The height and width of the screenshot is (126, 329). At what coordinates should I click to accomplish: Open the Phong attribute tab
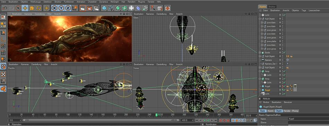click(x=295, y=111)
